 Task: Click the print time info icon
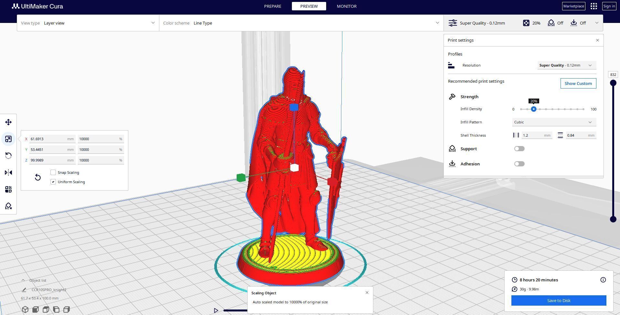[603, 280]
